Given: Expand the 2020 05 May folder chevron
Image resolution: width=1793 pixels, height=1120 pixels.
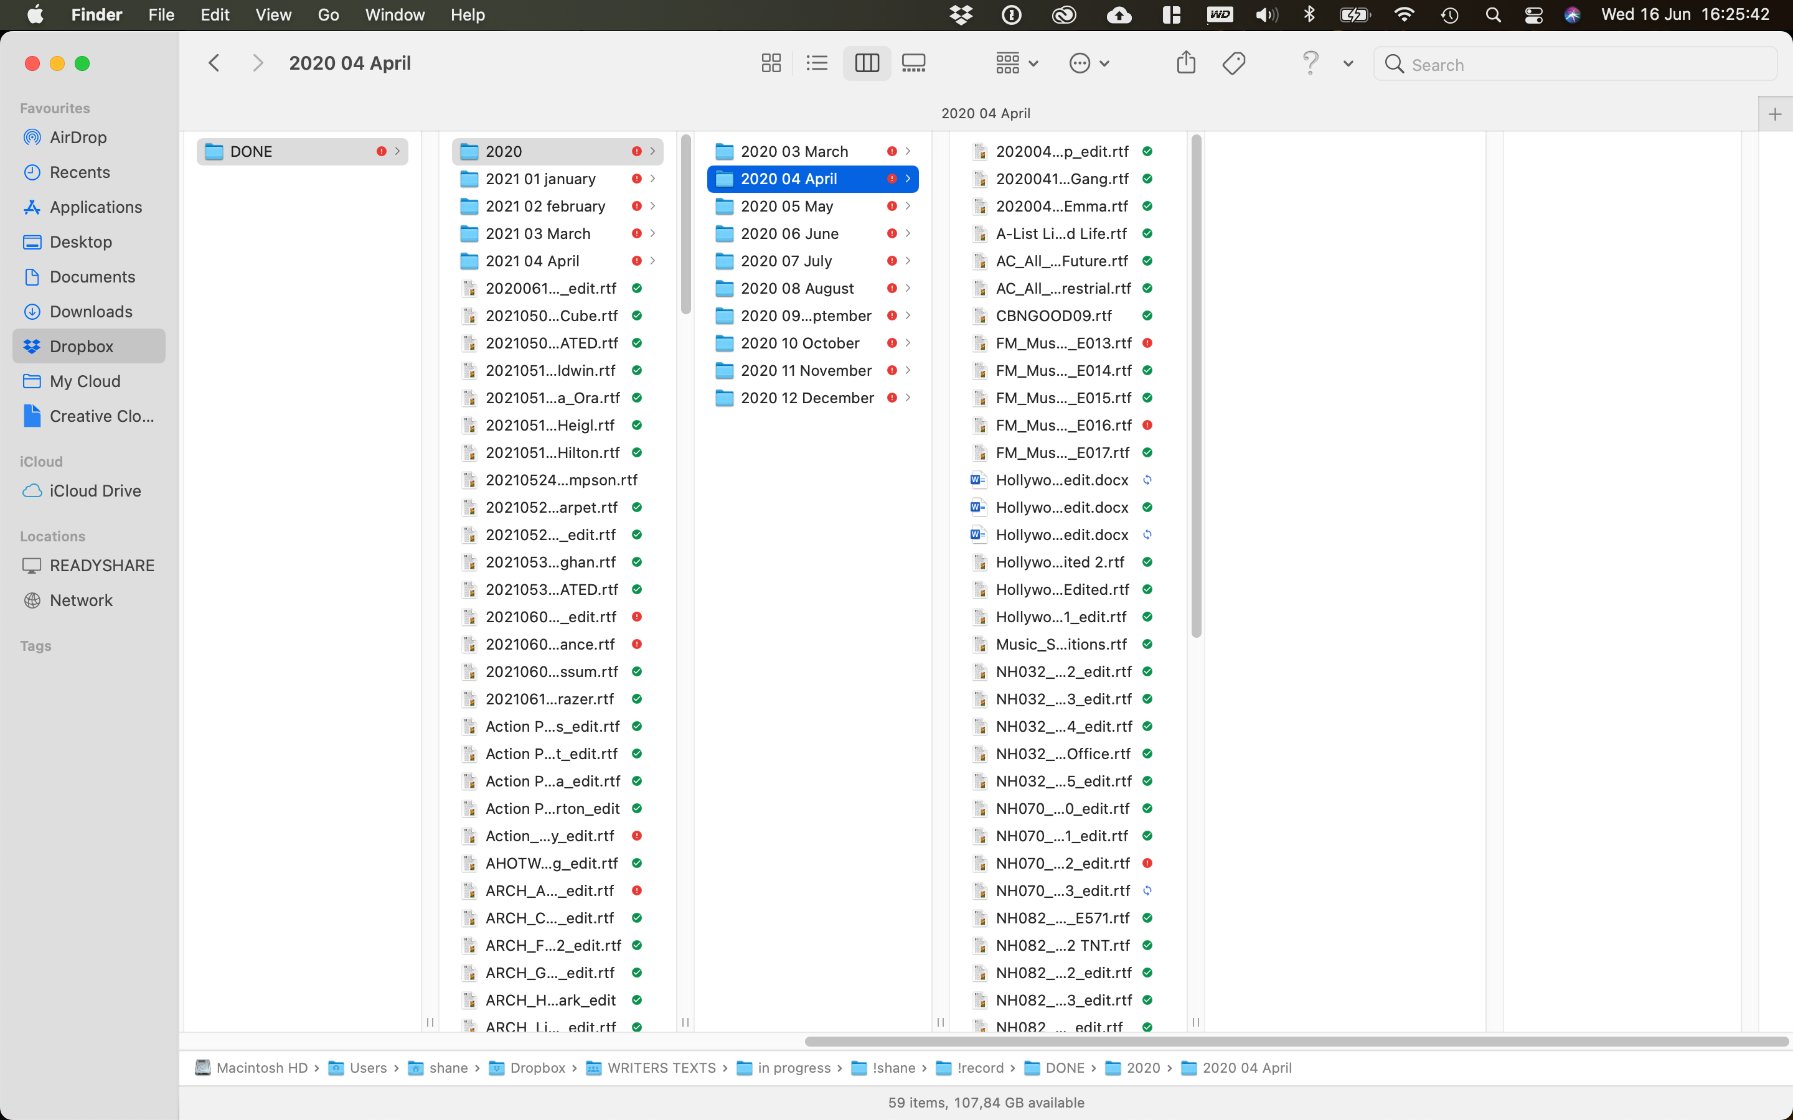Looking at the screenshot, I should tap(908, 206).
